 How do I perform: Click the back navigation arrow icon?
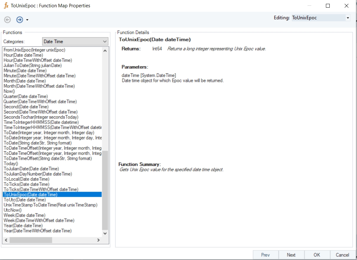click(7, 20)
